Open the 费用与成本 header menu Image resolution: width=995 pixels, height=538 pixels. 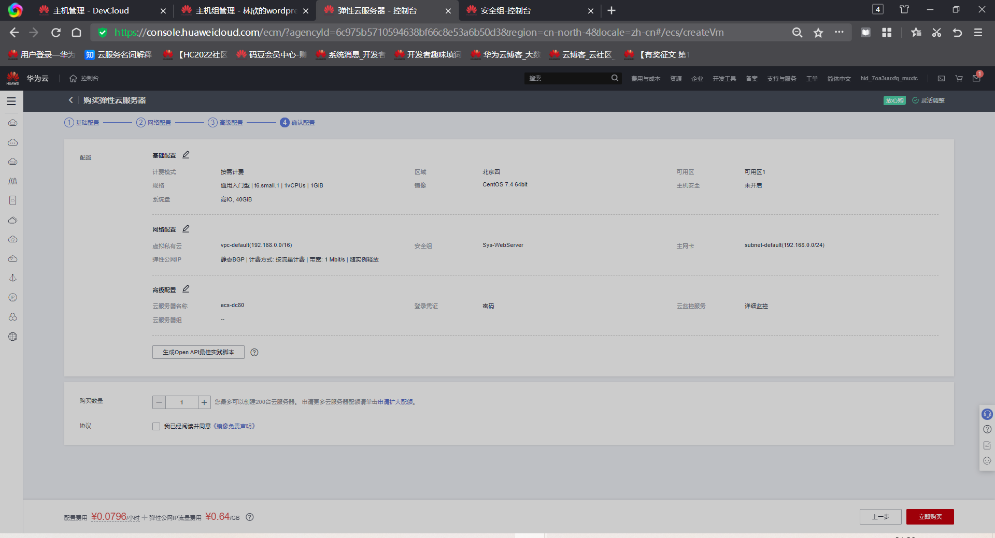coord(646,79)
